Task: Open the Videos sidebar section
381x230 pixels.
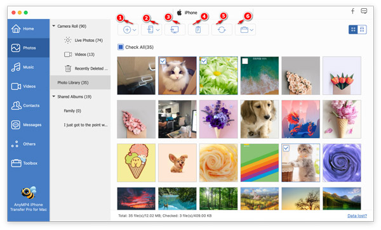Action: 29,86
